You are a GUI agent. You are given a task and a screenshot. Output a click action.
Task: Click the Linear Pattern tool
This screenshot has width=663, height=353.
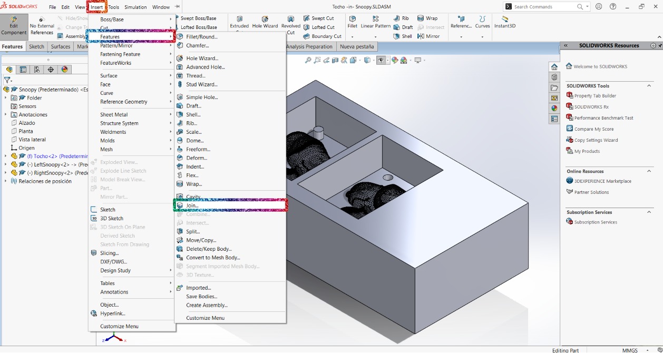point(375,22)
